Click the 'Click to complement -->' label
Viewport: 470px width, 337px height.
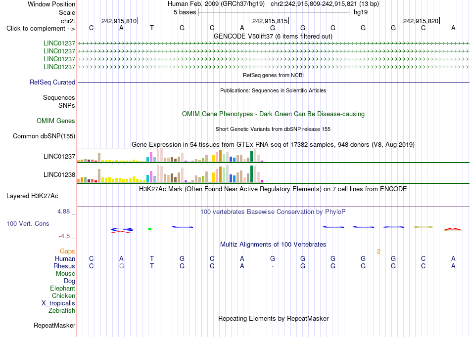tap(41, 29)
